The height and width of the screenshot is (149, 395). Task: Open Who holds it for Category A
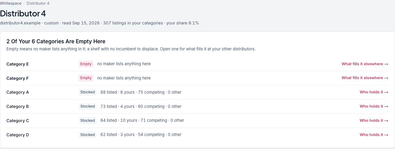click(374, 92)
